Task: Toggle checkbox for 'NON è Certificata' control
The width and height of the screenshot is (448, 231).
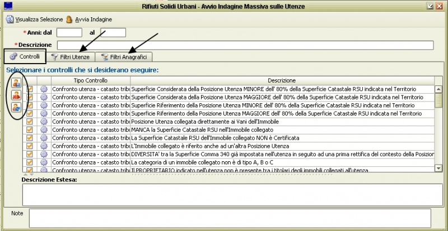Action: pyautogui.click(x=30, y=138)
